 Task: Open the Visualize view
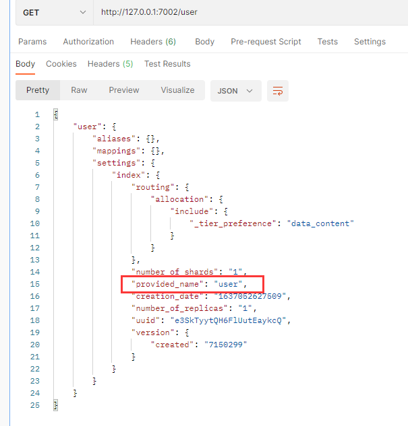click(177, 90)
